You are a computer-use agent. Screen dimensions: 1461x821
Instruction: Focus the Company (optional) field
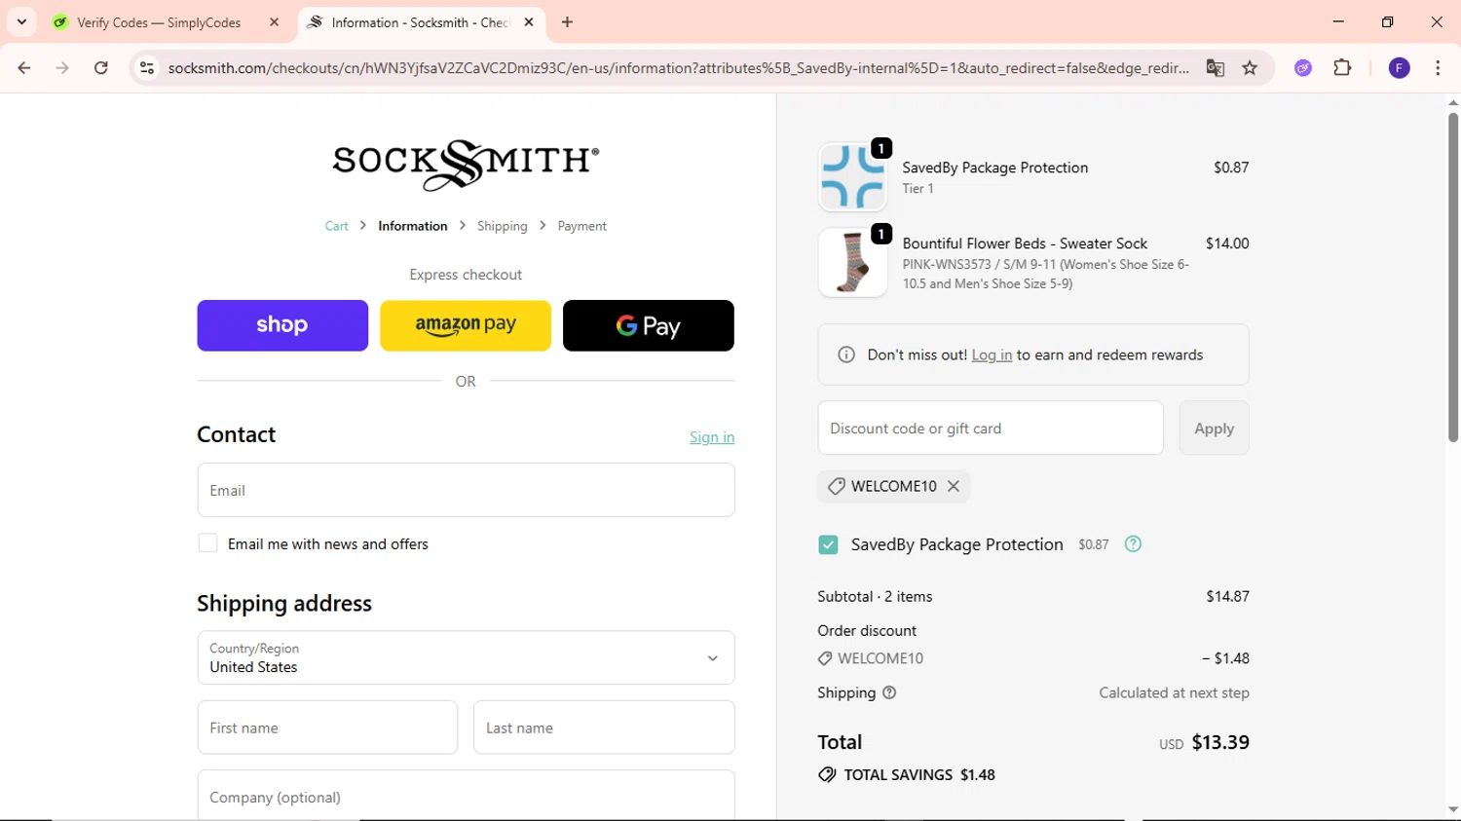pos(466,796)
